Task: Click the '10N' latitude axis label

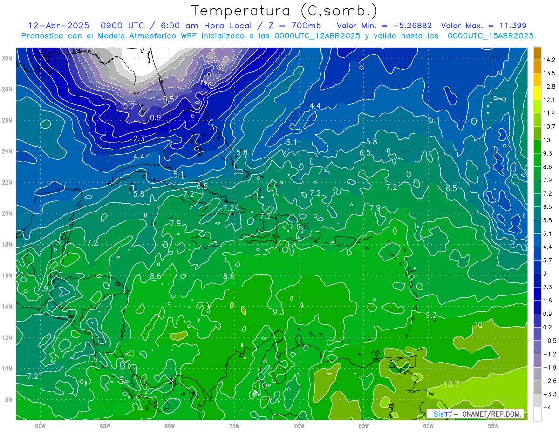Action: pyautogui.click(x=8, y=368)
